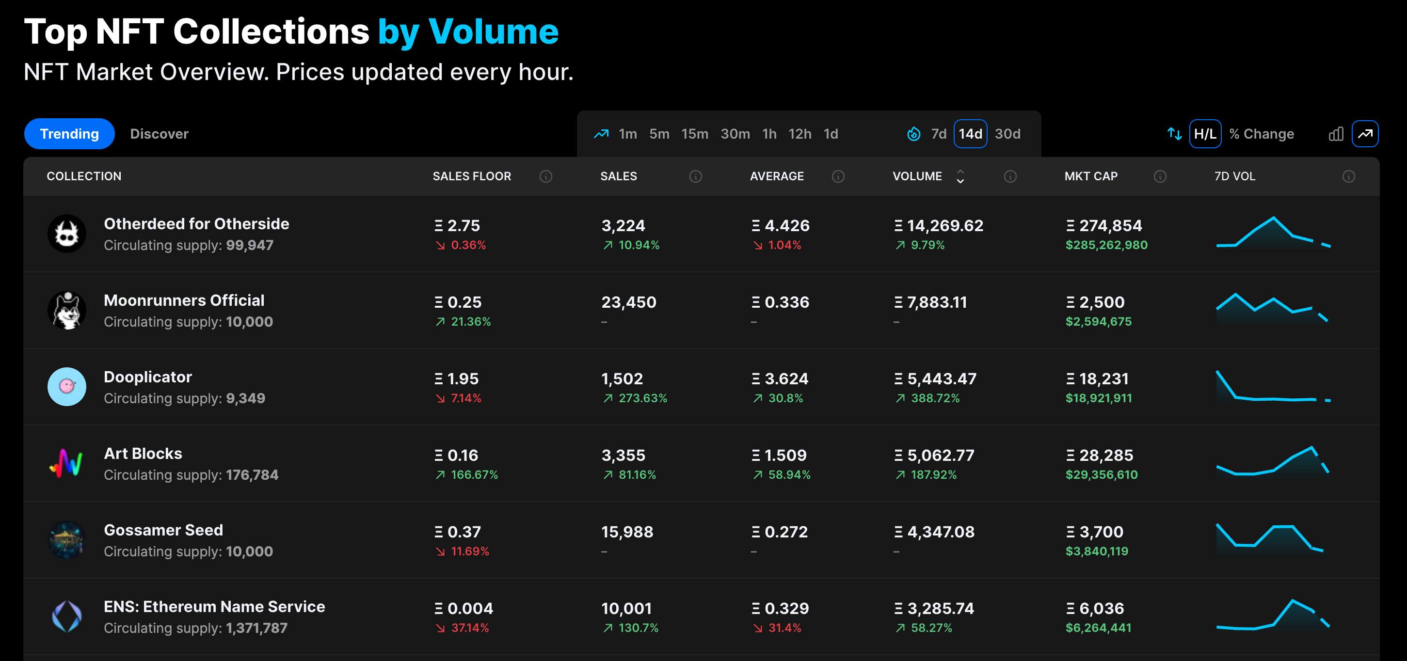Image resolution: width=1407 pixels, height=661 pixels.
Task: Toggle % Change display mode
Action: click(x=1261, y=134)
